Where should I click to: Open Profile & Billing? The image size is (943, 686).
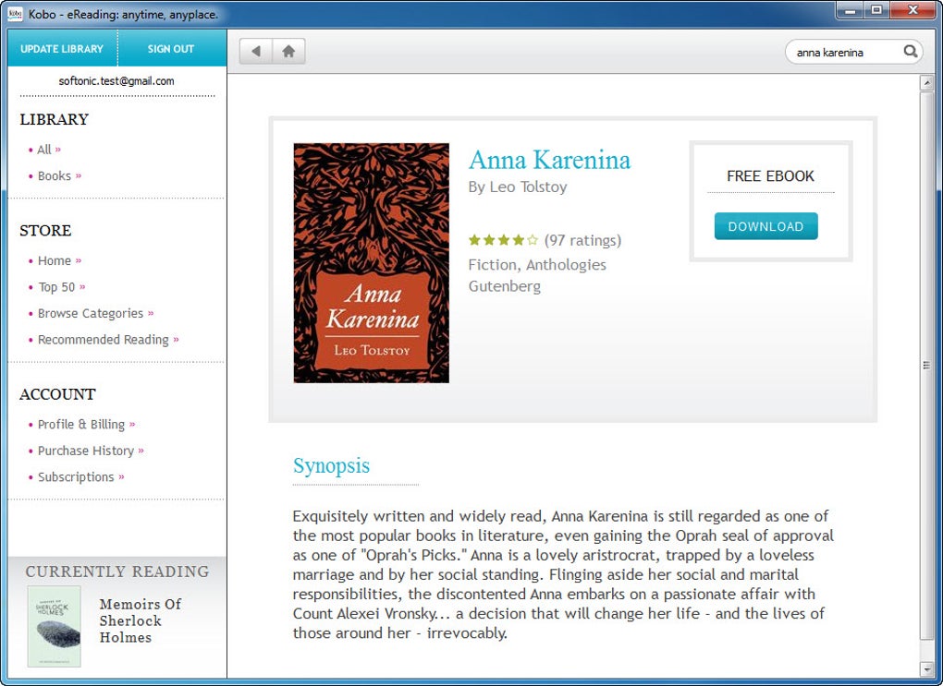81,425
